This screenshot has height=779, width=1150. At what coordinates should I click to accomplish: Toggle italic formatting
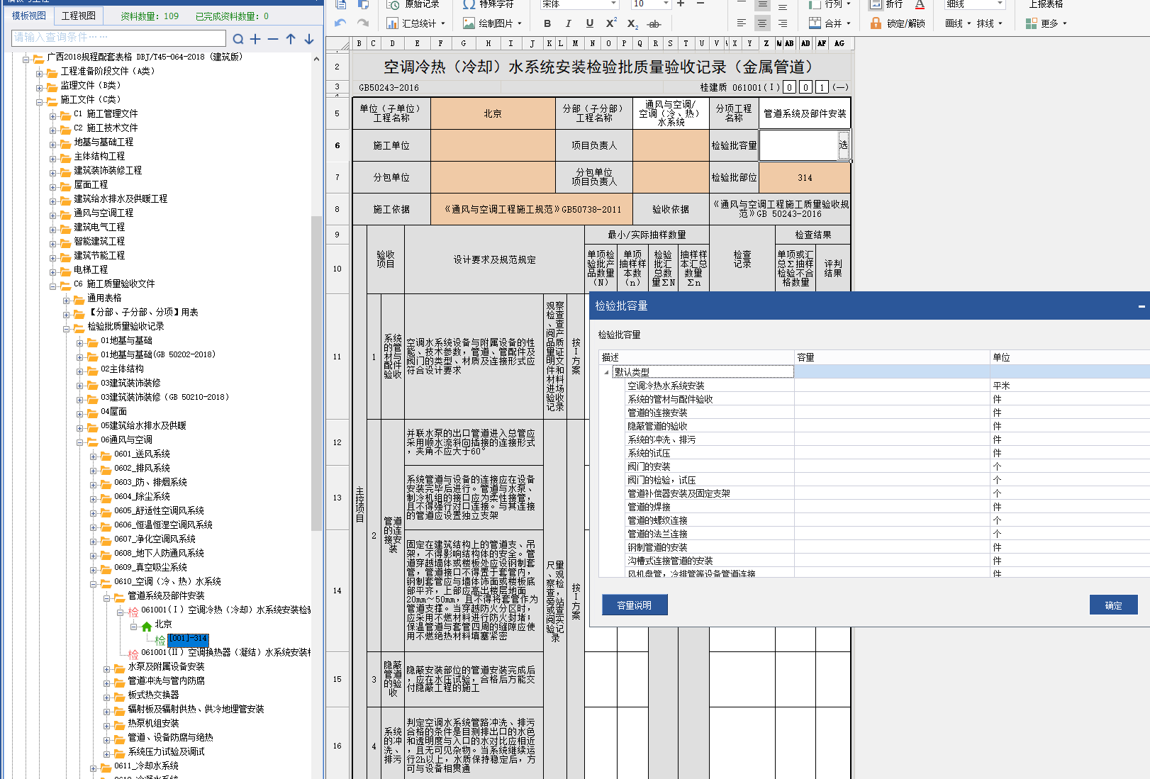[568, 23]
